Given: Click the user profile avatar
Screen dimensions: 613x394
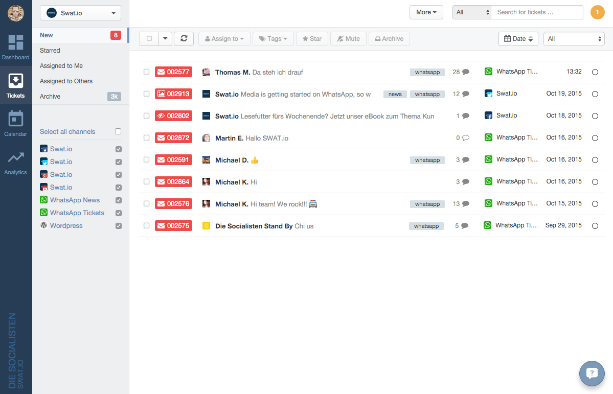Looking at the screenshot, I should tap(16, 13).
